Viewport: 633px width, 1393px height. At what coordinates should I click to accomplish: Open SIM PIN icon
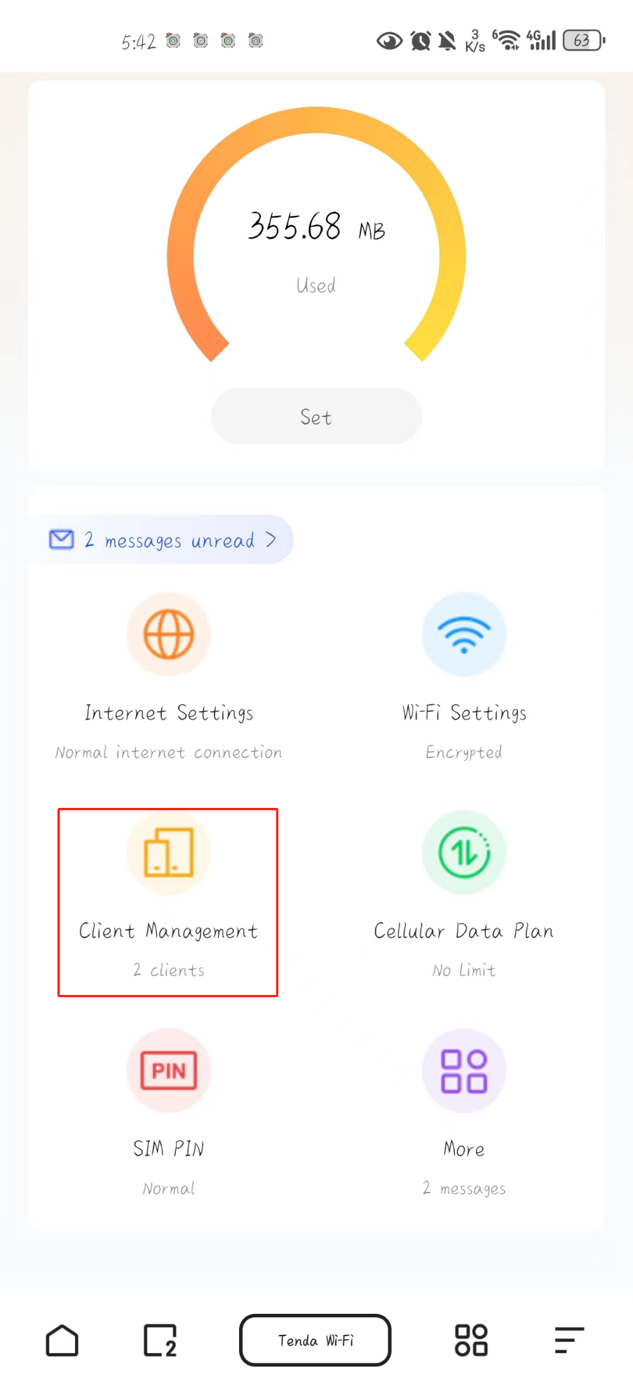[x=168, y=1071]
